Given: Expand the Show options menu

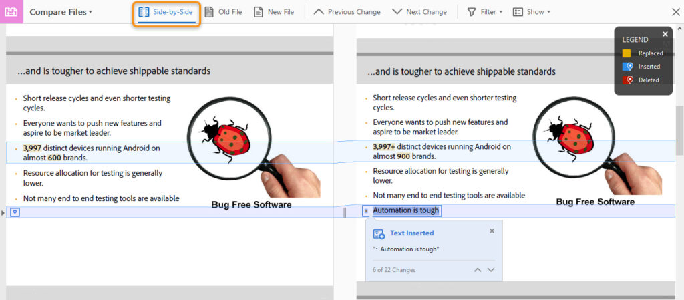Looking at the screenshot, I should point(532,12).
